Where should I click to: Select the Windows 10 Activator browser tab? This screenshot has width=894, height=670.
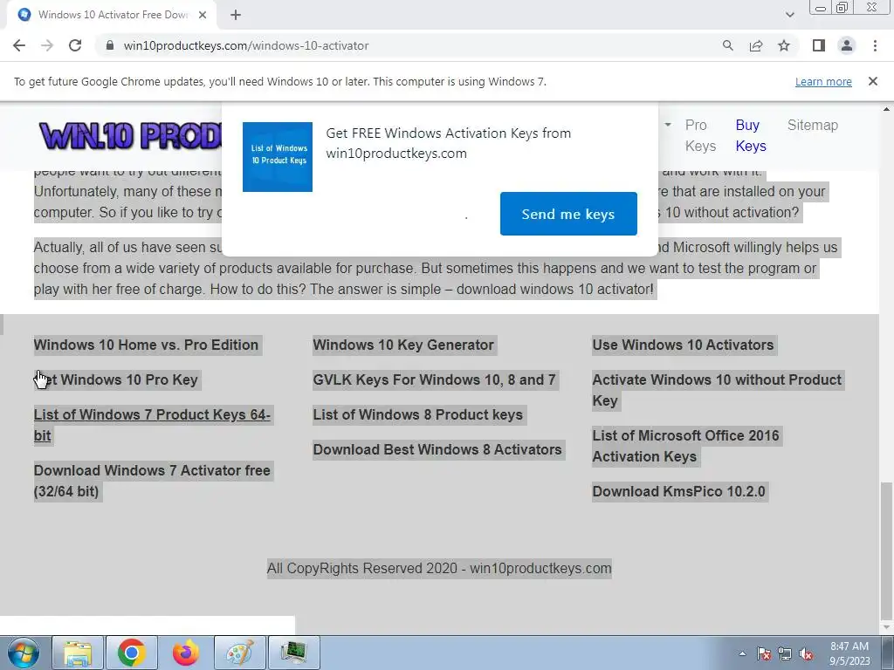coord(112,15)
